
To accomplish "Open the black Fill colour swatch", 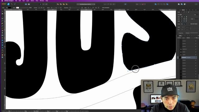I will (x=10, y=8).
